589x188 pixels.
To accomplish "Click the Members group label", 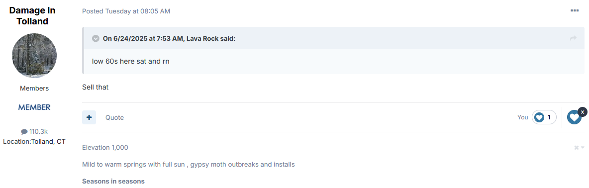I will 34,89.
